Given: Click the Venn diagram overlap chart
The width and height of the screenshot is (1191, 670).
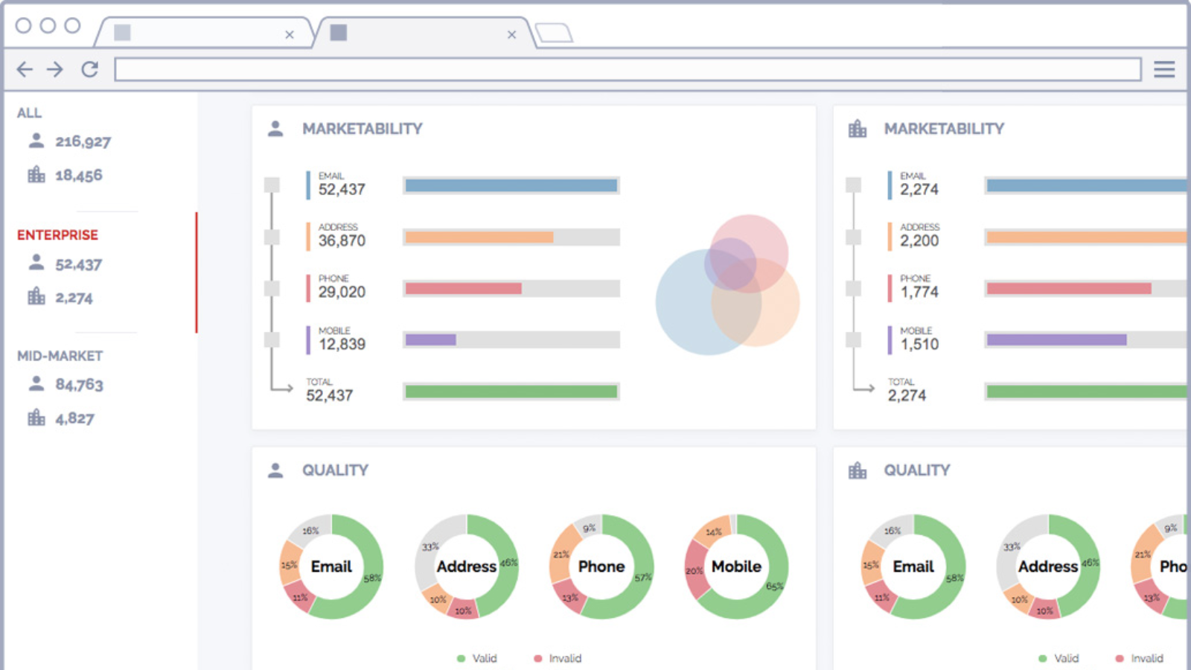Looking at the screenshot, I should tap(728, 284).
